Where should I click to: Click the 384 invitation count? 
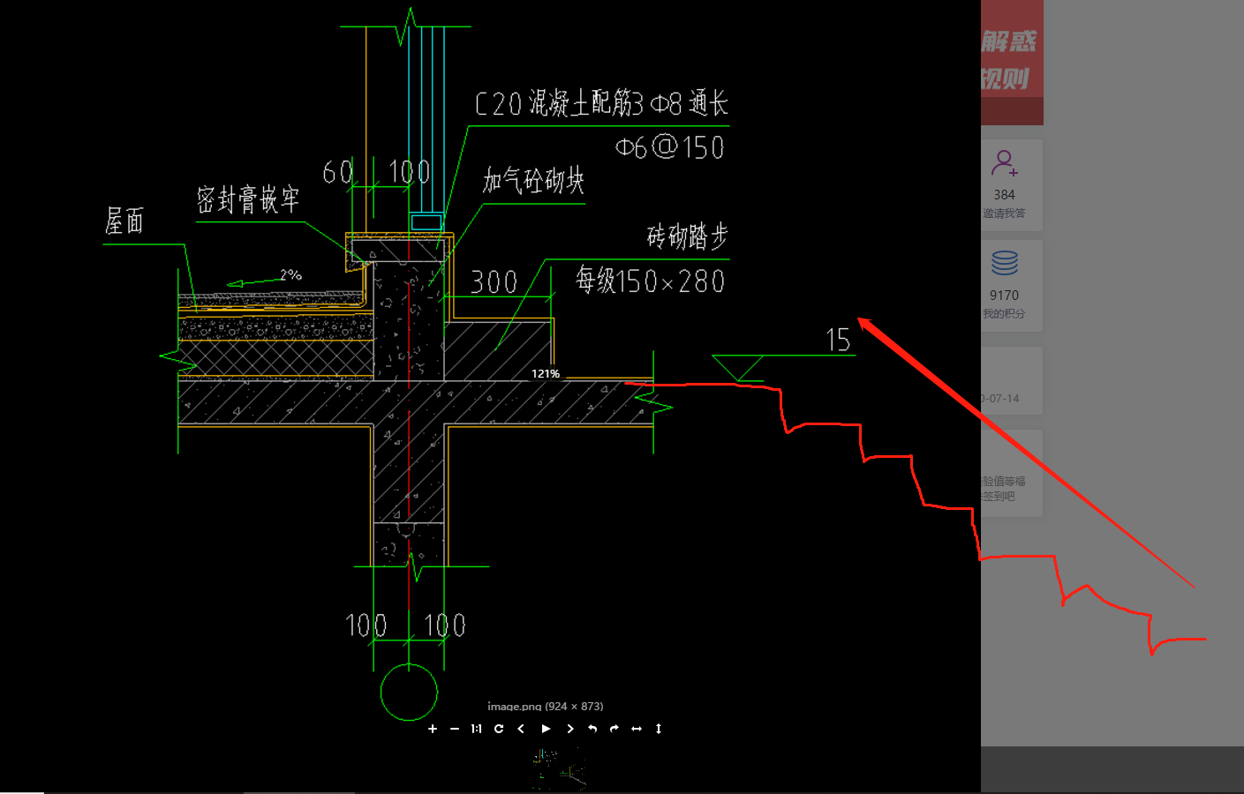(1005, 195)
